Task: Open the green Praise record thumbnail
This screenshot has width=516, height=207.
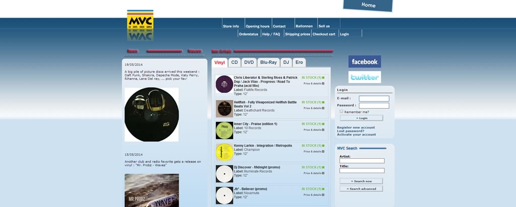Action: pyautogui.click(x=224, y=130)
